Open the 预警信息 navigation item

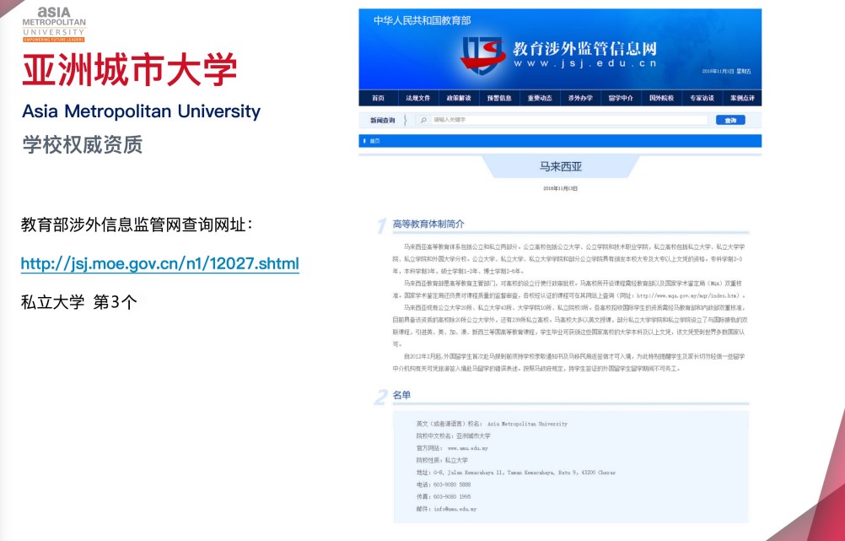[499, 98]
